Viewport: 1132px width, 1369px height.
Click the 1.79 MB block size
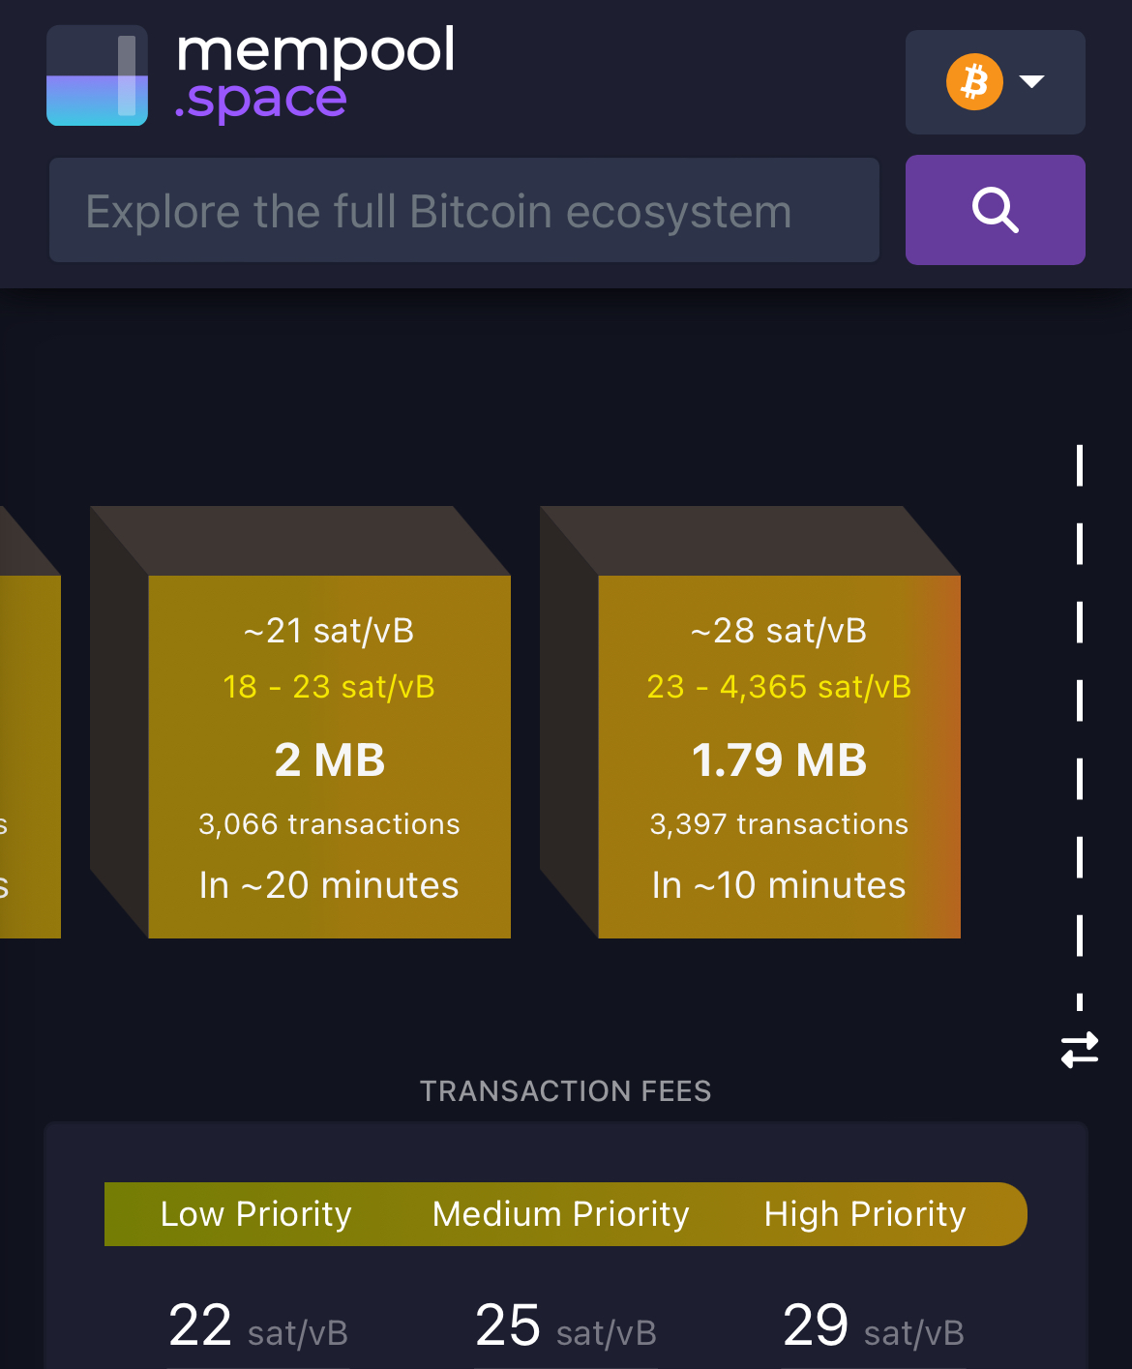(779, 760)
